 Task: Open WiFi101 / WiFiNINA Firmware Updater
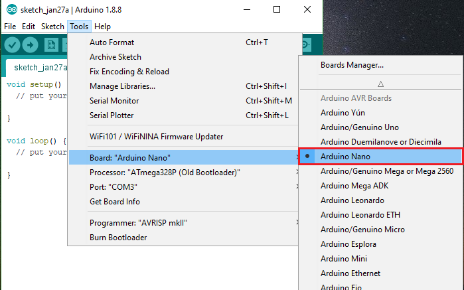(184, 137)
